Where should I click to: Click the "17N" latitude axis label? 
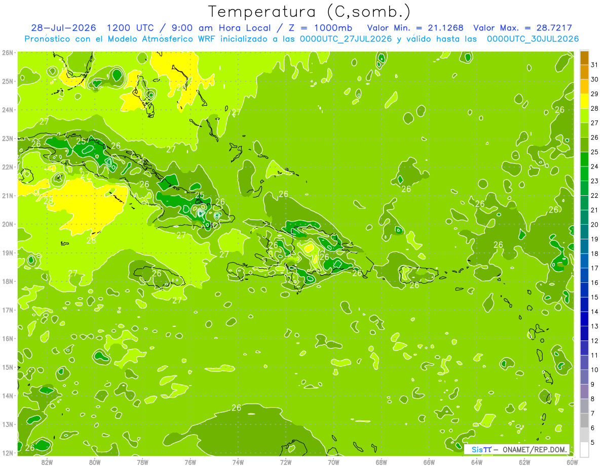(x=8, y=310)
